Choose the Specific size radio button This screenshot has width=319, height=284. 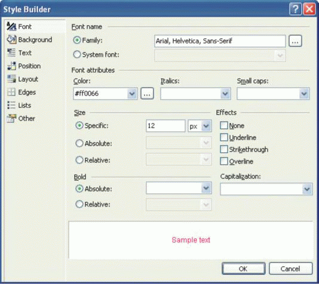click(x=79, y=125)
